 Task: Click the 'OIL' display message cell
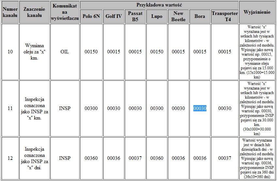pos(65,52)
